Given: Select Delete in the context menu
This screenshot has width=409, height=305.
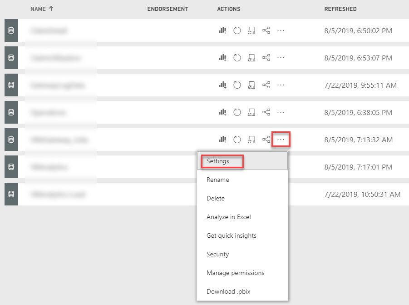Looking at the screenshot, I should [242, 198].
